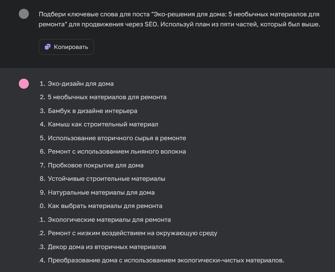Viewport: 335px width, 272px height.
Task: Select 'Ремонт с использованием льняного волокна'
Action: pyautogui.click(x=118, y=151)
